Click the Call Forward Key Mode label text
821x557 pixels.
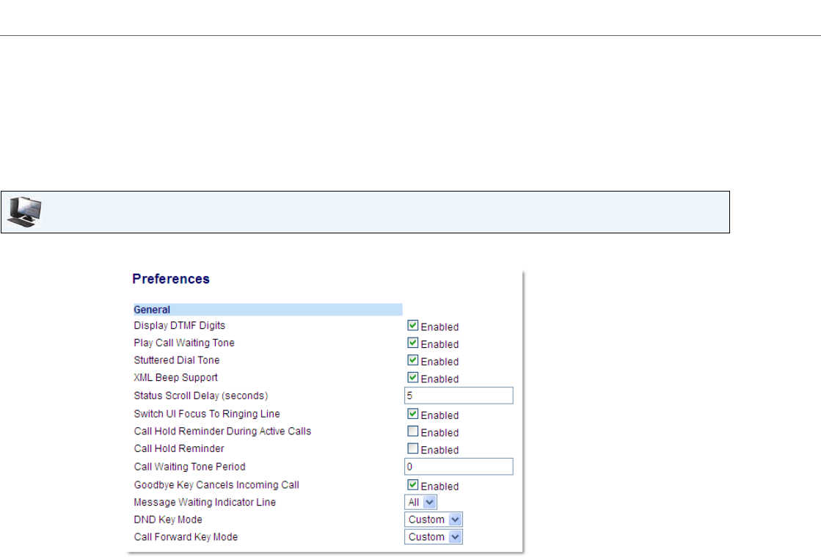tap(186, 537)
